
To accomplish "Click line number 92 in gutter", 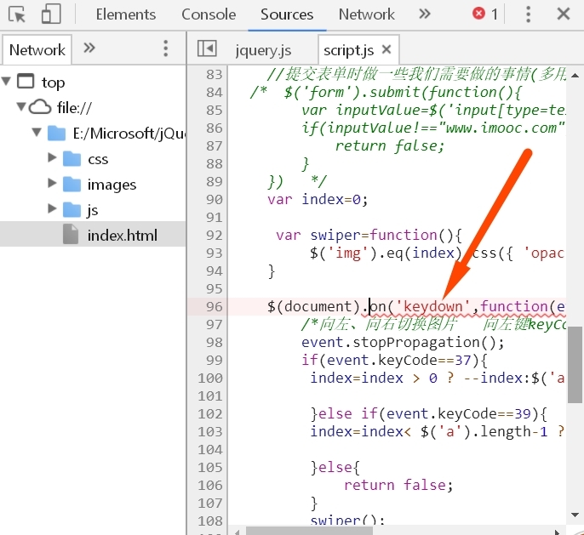I will click(x=215, y=235).
